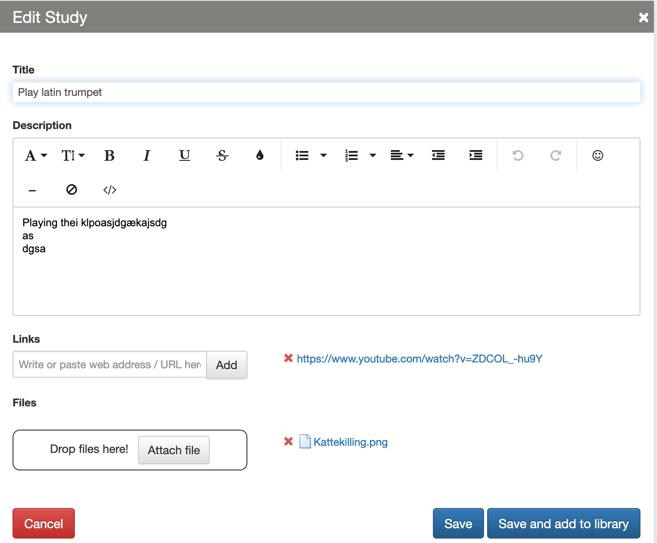Toggle strikethrough formatting button

(222, 155)
